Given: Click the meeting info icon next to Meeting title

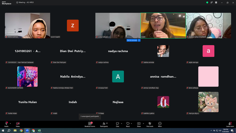Looking at the screenshot, I should (x=17, y=3).
